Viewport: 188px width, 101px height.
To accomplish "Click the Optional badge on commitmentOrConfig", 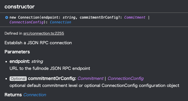I will coord(18,79).
